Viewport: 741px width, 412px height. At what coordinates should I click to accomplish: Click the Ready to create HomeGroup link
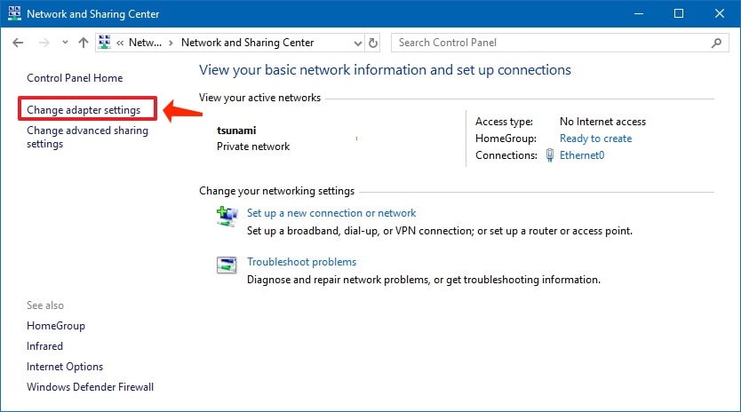click(595, 139)
